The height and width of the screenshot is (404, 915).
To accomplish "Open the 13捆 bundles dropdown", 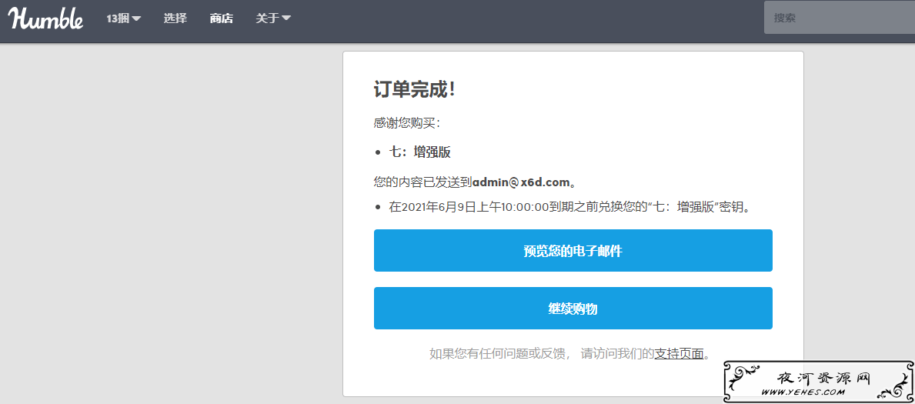I will click(124, 18).
